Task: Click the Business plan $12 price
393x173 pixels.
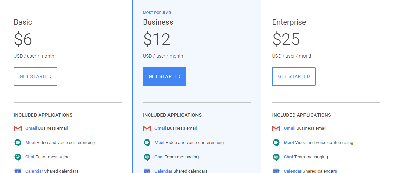Action: [157, 39]
